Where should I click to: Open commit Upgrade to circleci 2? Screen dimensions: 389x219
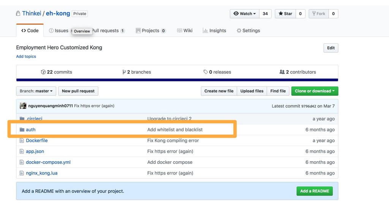169,119
